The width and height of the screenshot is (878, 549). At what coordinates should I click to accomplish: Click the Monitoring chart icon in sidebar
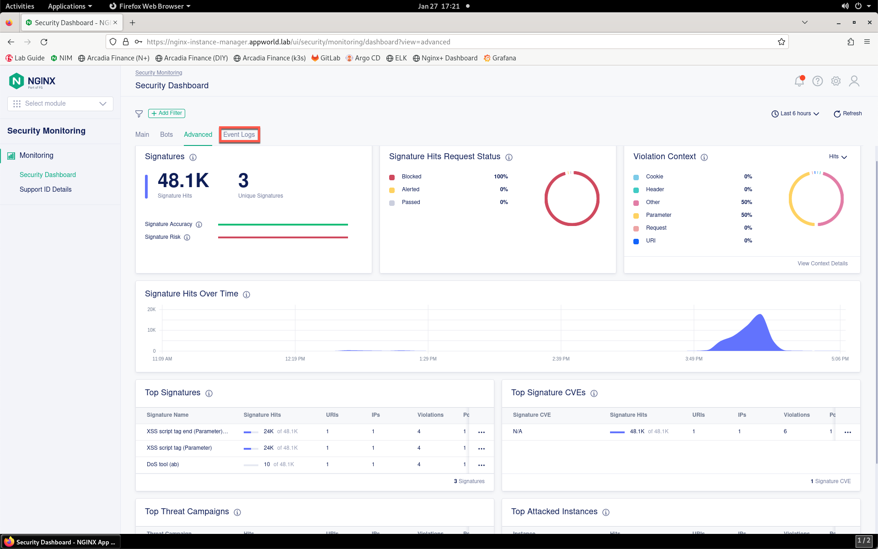(x=11, y=156)
